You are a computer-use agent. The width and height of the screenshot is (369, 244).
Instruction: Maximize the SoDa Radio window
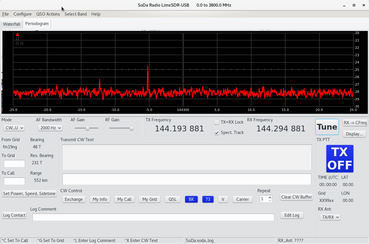(x=354, y=5)
